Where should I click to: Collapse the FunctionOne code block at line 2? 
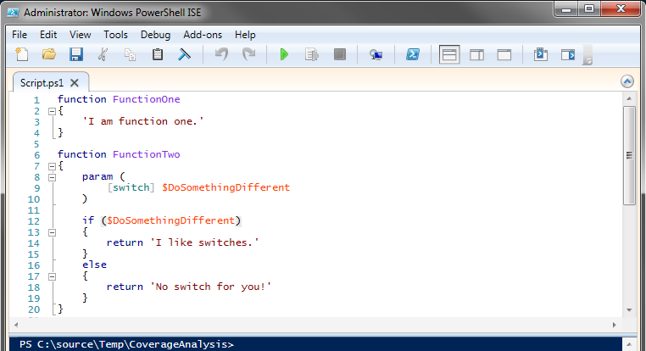tap(52, 111)
